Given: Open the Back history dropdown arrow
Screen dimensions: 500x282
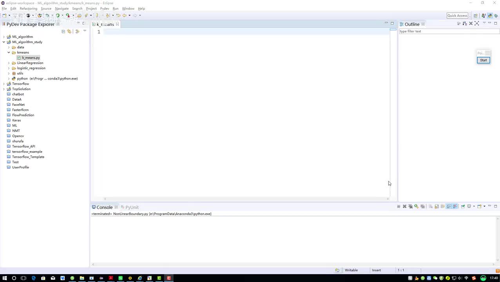Looking at the screenshot, I should (x=129, y=16).
